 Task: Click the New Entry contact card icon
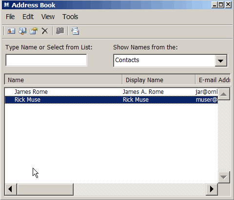[11, 31]
